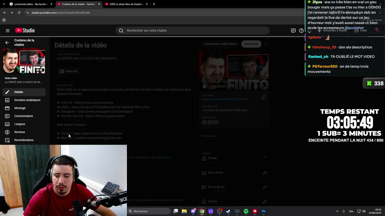Image resolution: width=385 pixels, height=216 pixels.
Task: Click the FRA keyboard language indicator
Action: 351,211
